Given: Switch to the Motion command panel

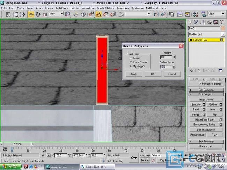Looking at the screenshot, I should 209,22.
